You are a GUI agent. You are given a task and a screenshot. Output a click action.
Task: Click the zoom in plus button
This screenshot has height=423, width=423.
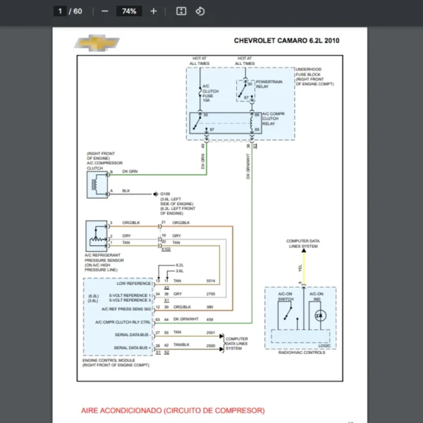pyautogui.click(x=154, y=11)
